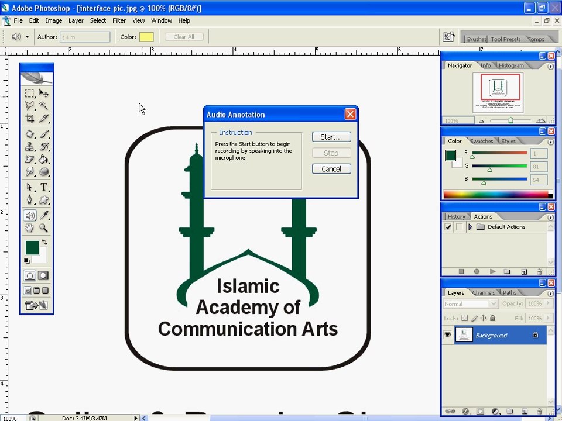Select the Sponge tool
This screenshot has height=421, width=562.
click(44, 171)
